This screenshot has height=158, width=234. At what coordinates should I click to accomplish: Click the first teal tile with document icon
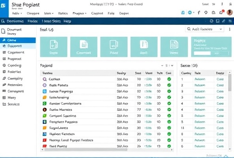click(x=54, y=47)
